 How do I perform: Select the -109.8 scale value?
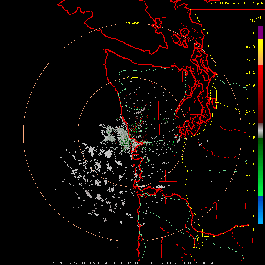[248, 216]
